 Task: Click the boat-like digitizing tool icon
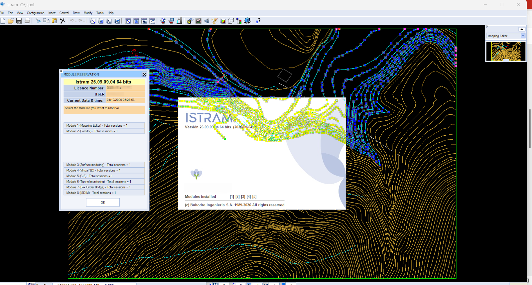click(x=163, y=21)
